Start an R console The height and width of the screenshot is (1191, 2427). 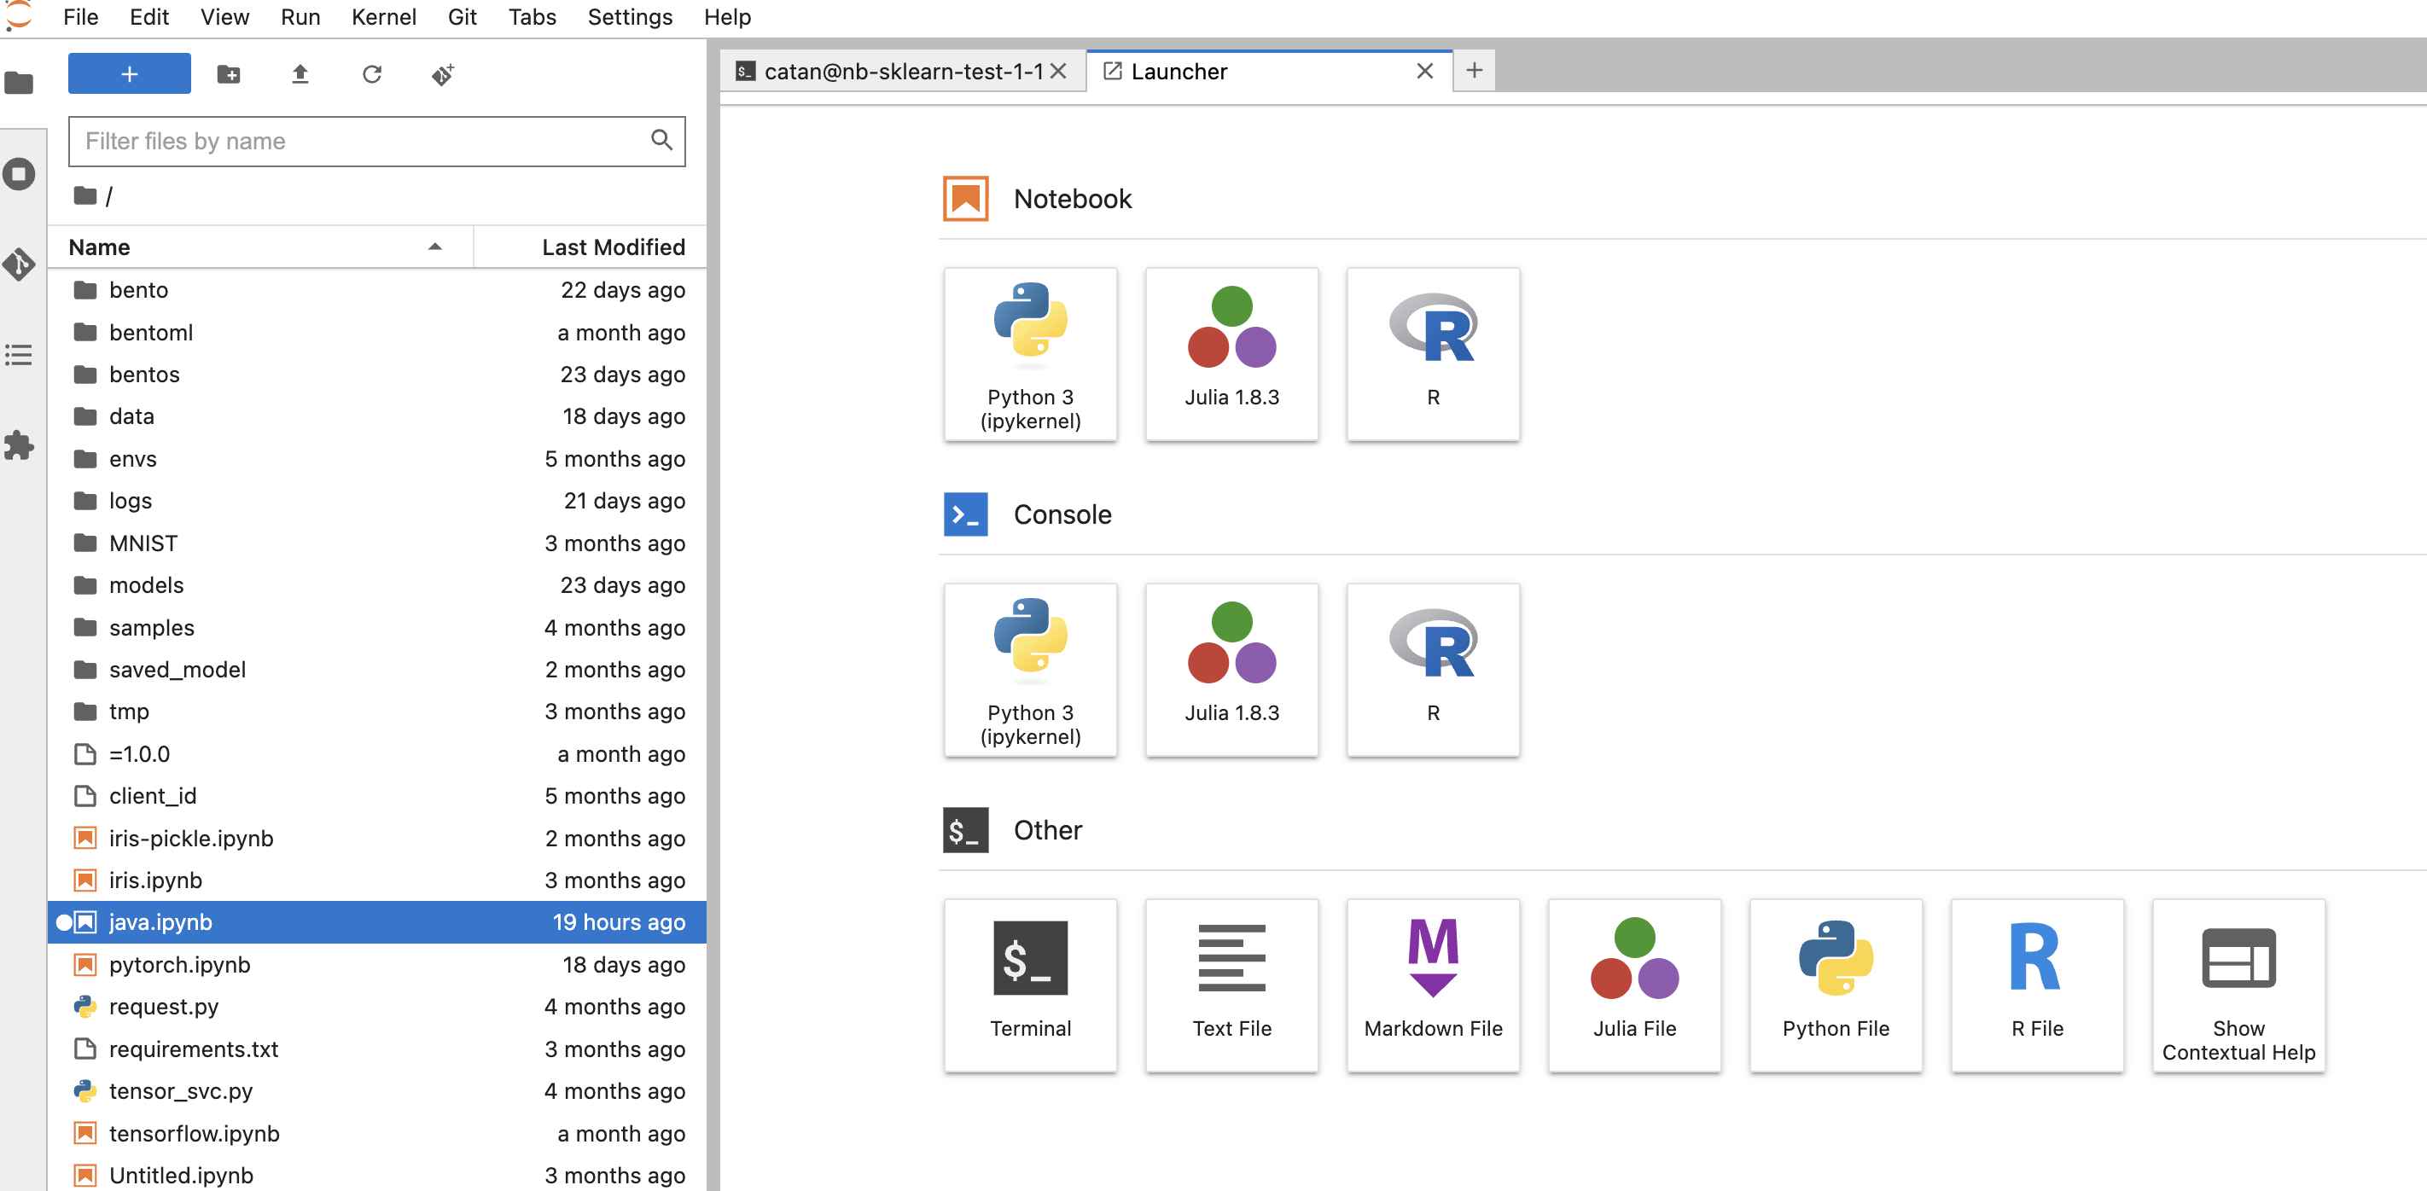click(x=1432, y=669)
